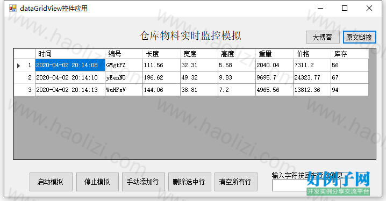Select the 重量 column header

[x=275, y=54]
